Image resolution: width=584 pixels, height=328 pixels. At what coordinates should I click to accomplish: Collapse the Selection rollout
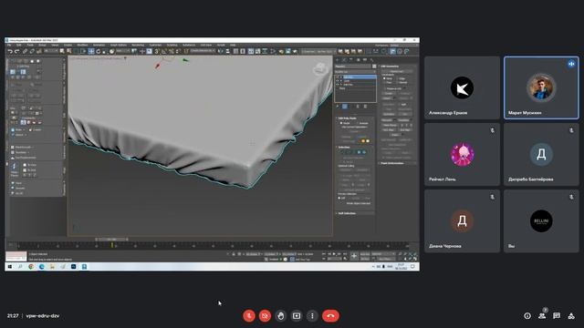(x=355, y=148)
